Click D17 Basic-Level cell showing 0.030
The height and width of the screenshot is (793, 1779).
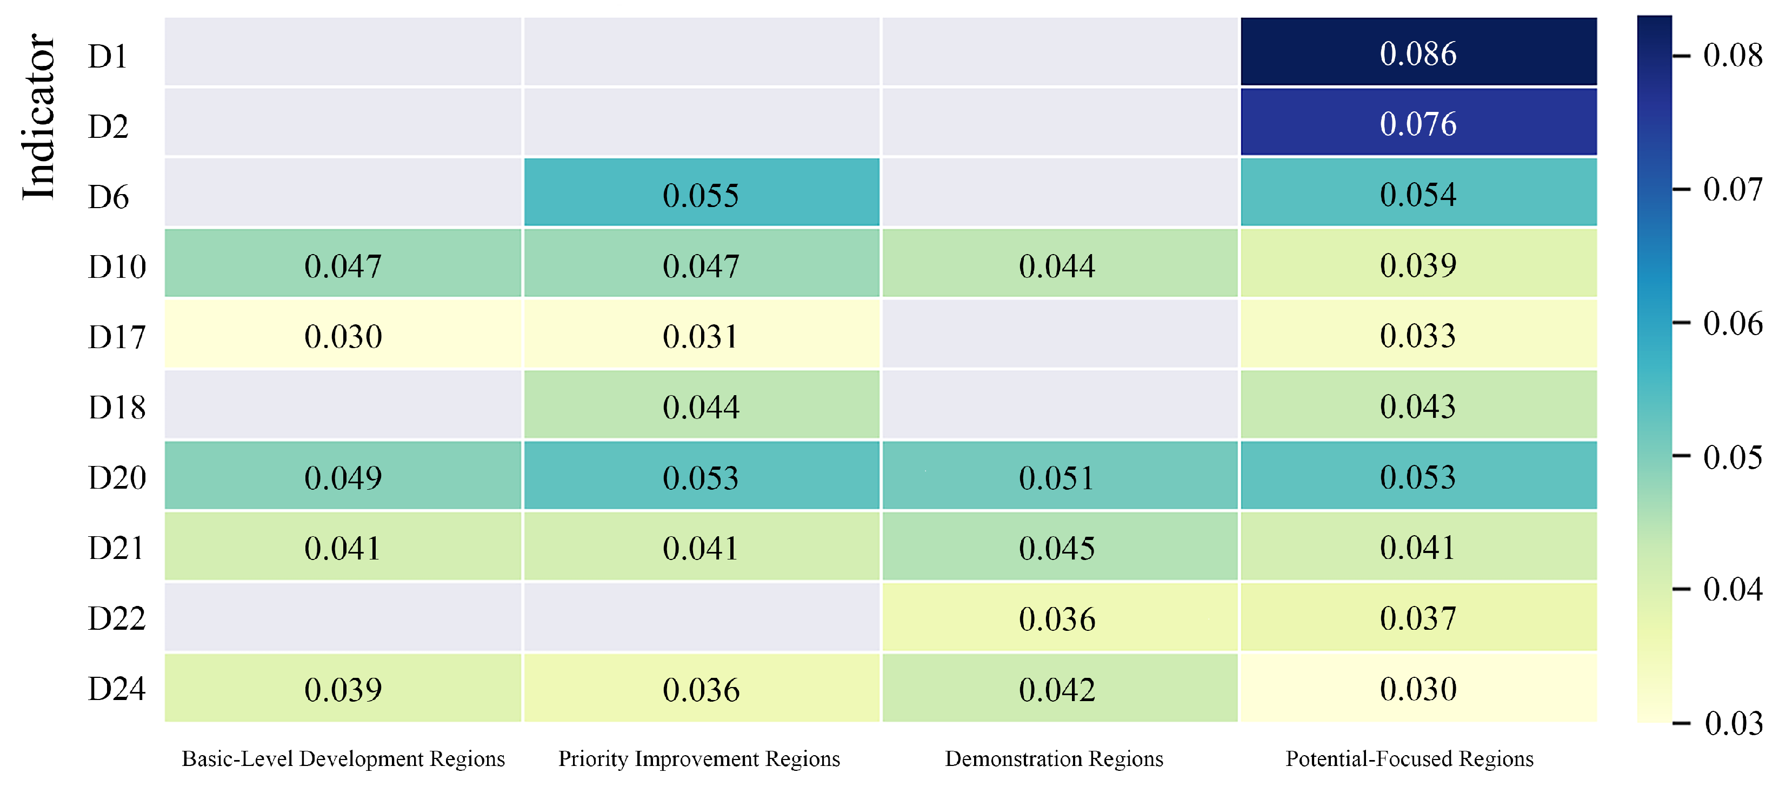(x=343, y=336)
